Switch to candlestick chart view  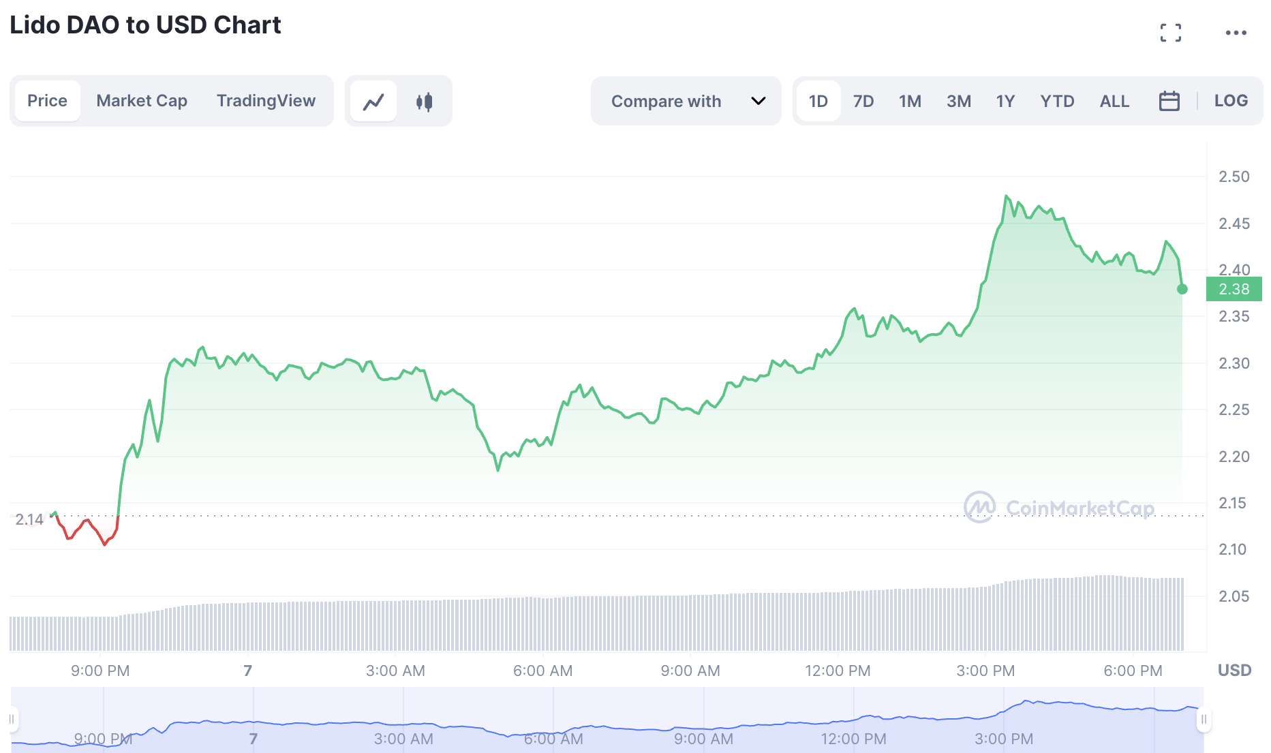click(424, 102)
